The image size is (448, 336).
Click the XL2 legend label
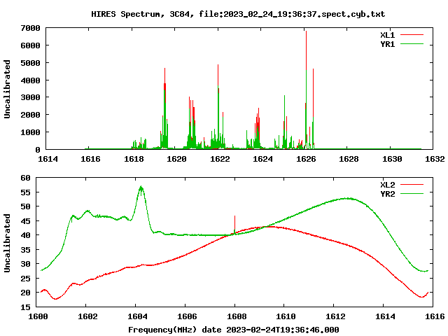[387, 185]
